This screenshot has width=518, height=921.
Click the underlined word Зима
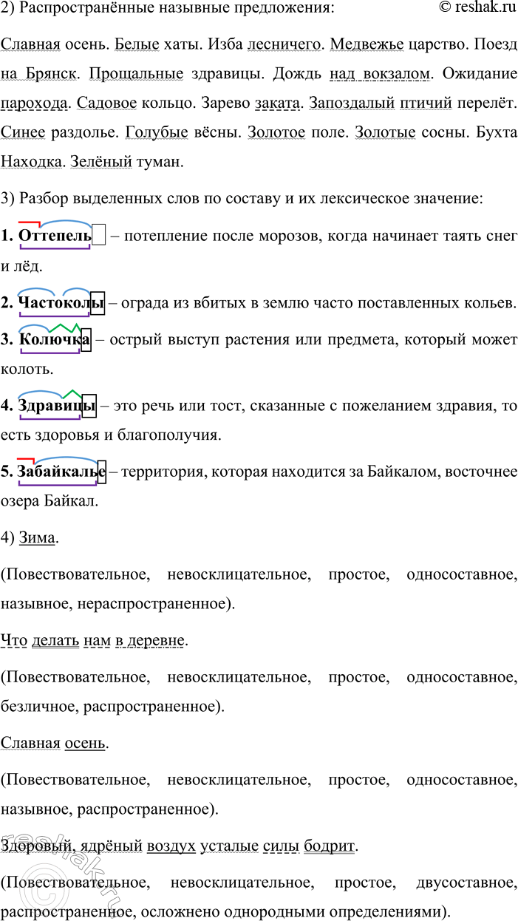[38, 538]
